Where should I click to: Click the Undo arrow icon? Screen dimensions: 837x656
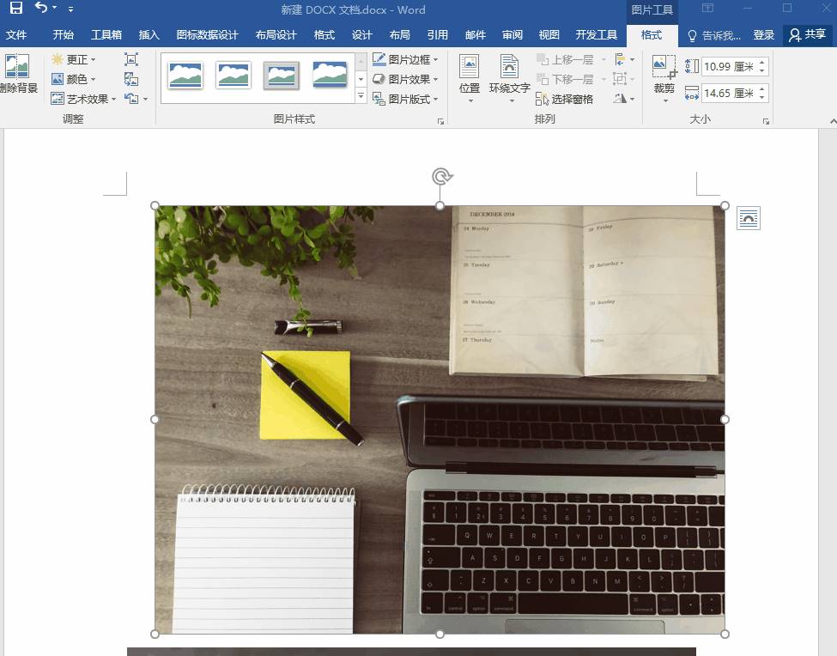click(40, 8)
